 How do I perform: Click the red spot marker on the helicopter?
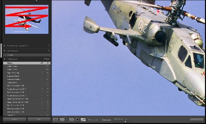pyautogui.click(x=158, y=12)
